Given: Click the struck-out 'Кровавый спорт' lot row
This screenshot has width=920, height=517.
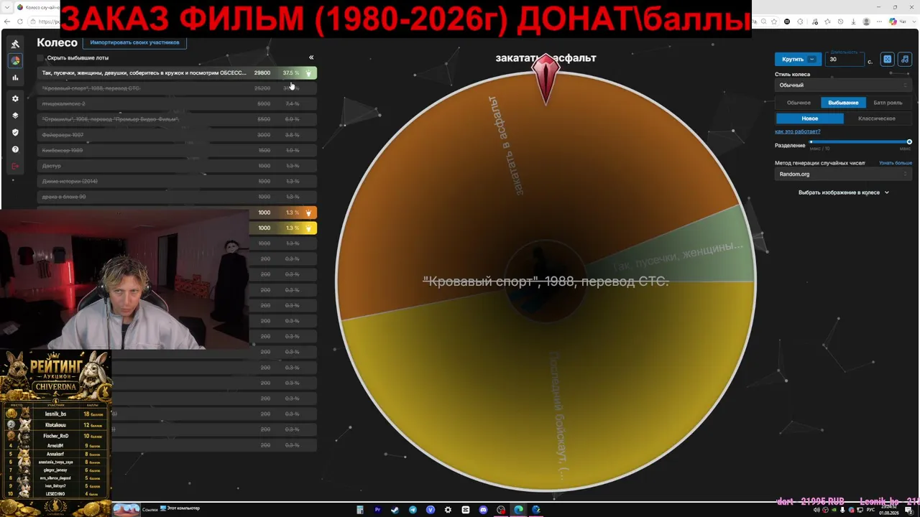Looking at the screenshot, I should 177,88.
